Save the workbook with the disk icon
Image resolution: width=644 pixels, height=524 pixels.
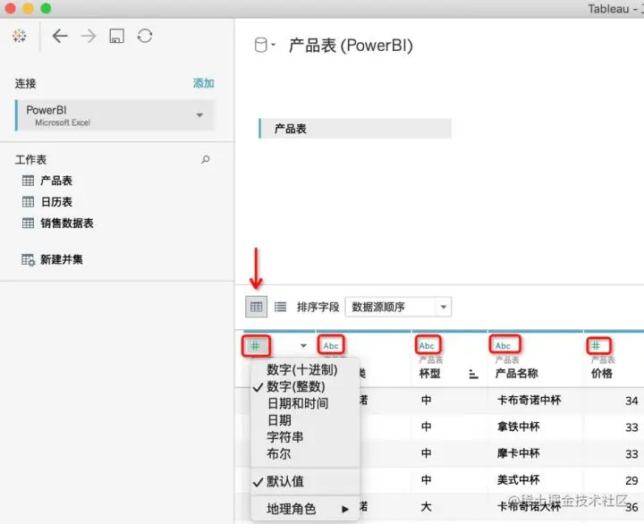(x=116, y=36)
